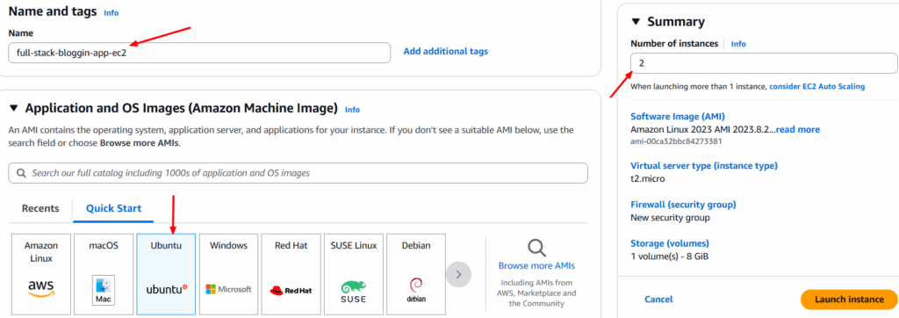The height and width of the screenshot is (318, 899).
Task: Select the Amazon Linux AMI tile
Action: pyautogui.click(x=42, y=274)
